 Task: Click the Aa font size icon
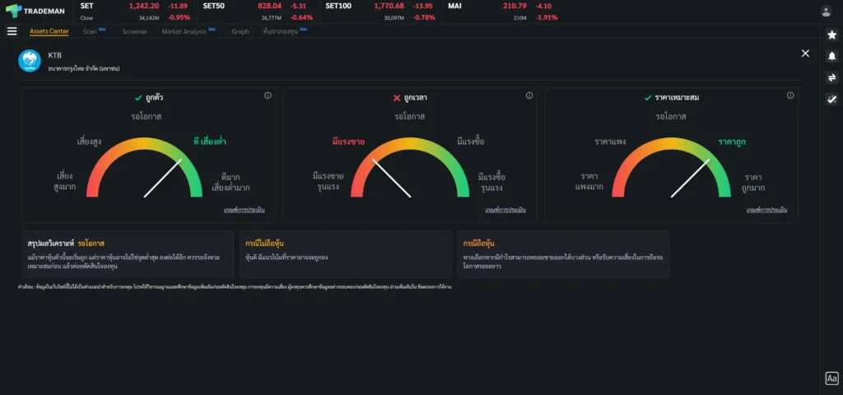click(x=831, y=379)
